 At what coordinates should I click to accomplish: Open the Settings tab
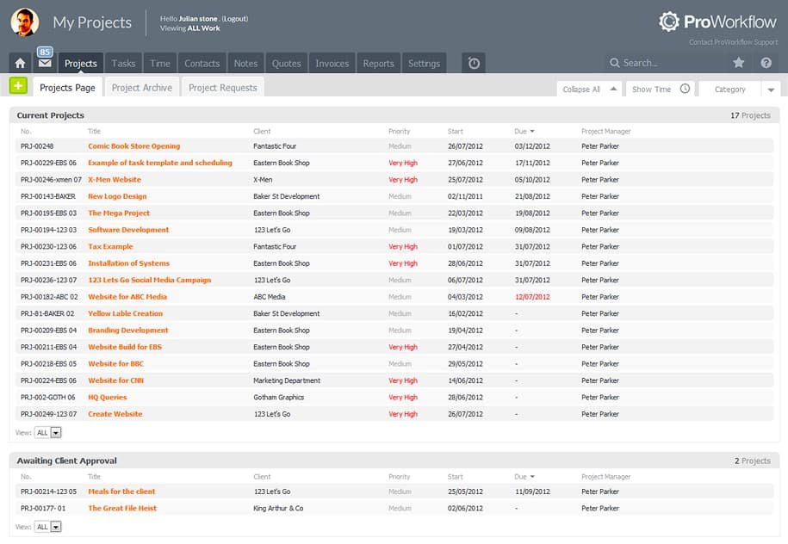coord(425,64)
